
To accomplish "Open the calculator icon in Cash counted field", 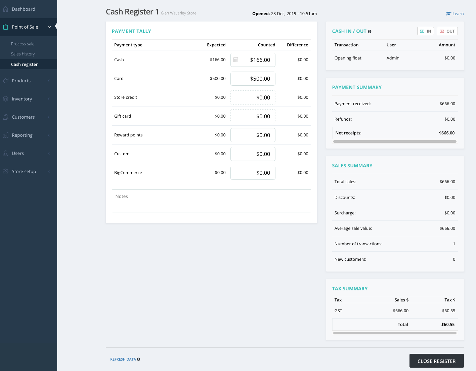I will (x=236, y=60).
